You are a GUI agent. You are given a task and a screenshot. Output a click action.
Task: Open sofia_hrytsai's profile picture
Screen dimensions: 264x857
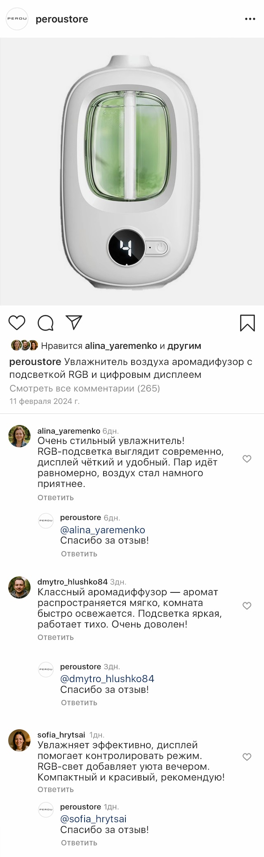click(19, 740)
